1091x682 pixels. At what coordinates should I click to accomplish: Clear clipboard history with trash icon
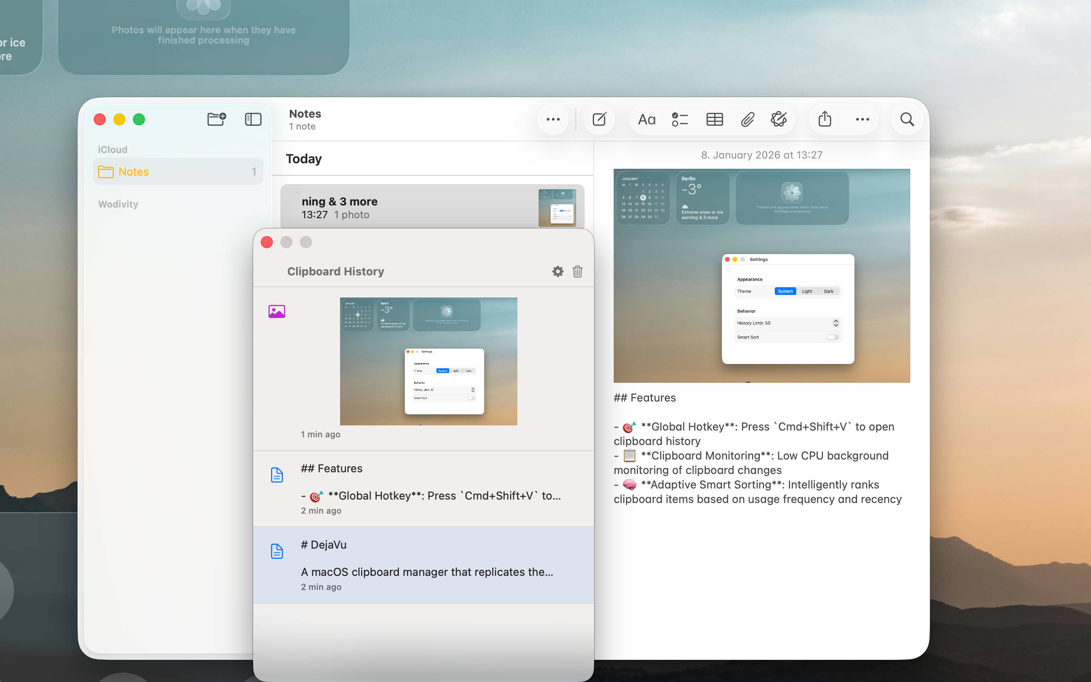[x=577, y=271]
